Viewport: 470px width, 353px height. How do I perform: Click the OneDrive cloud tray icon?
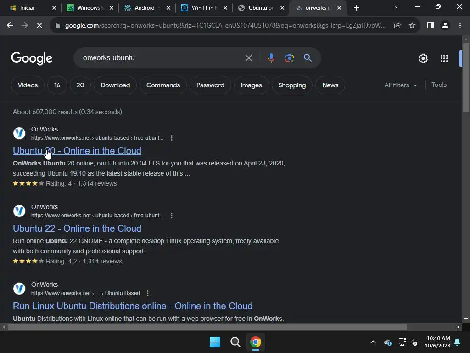[x=387, y=342]
